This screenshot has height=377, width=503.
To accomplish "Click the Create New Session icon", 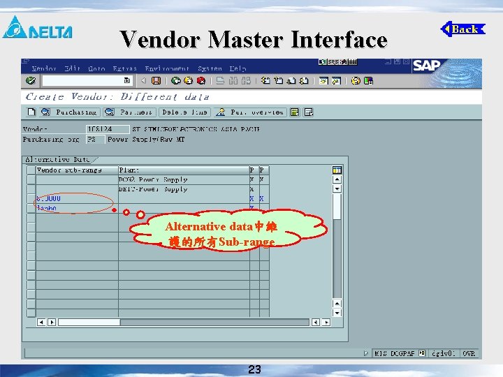I will (323, 81).
